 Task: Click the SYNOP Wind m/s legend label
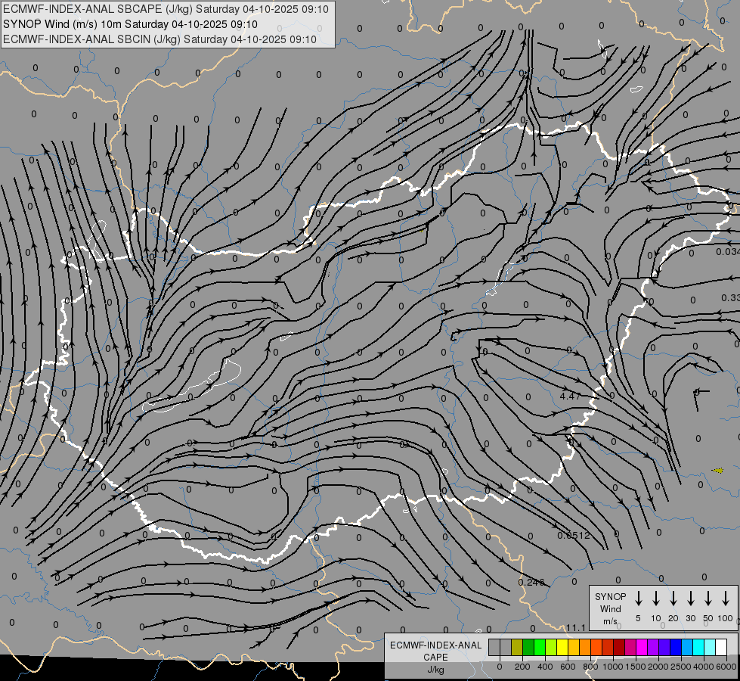point(610,608)
